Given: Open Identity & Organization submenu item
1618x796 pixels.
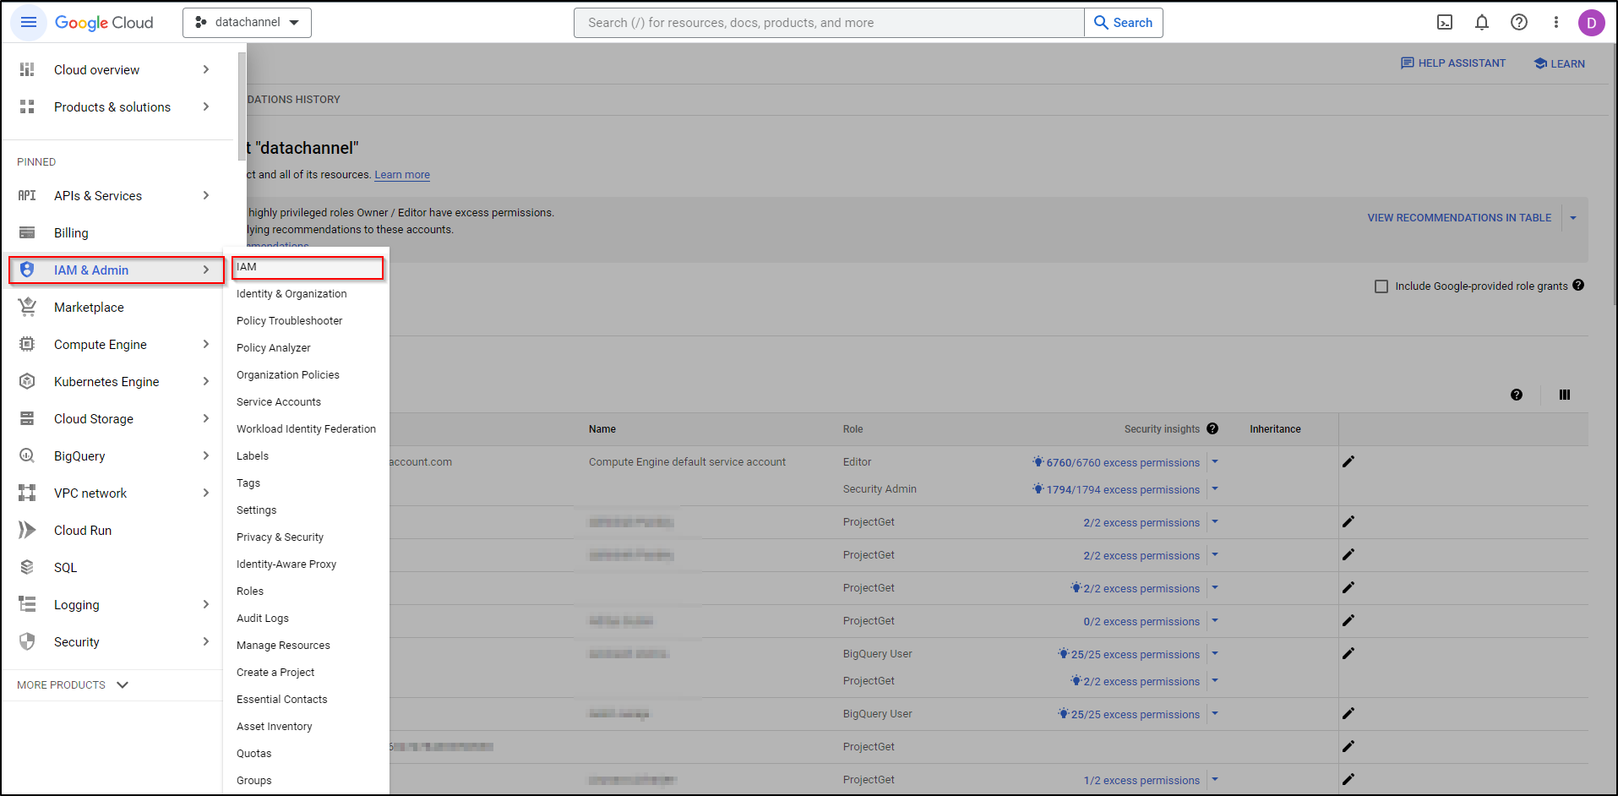Looking at the screenshot, I should (291, 294).
